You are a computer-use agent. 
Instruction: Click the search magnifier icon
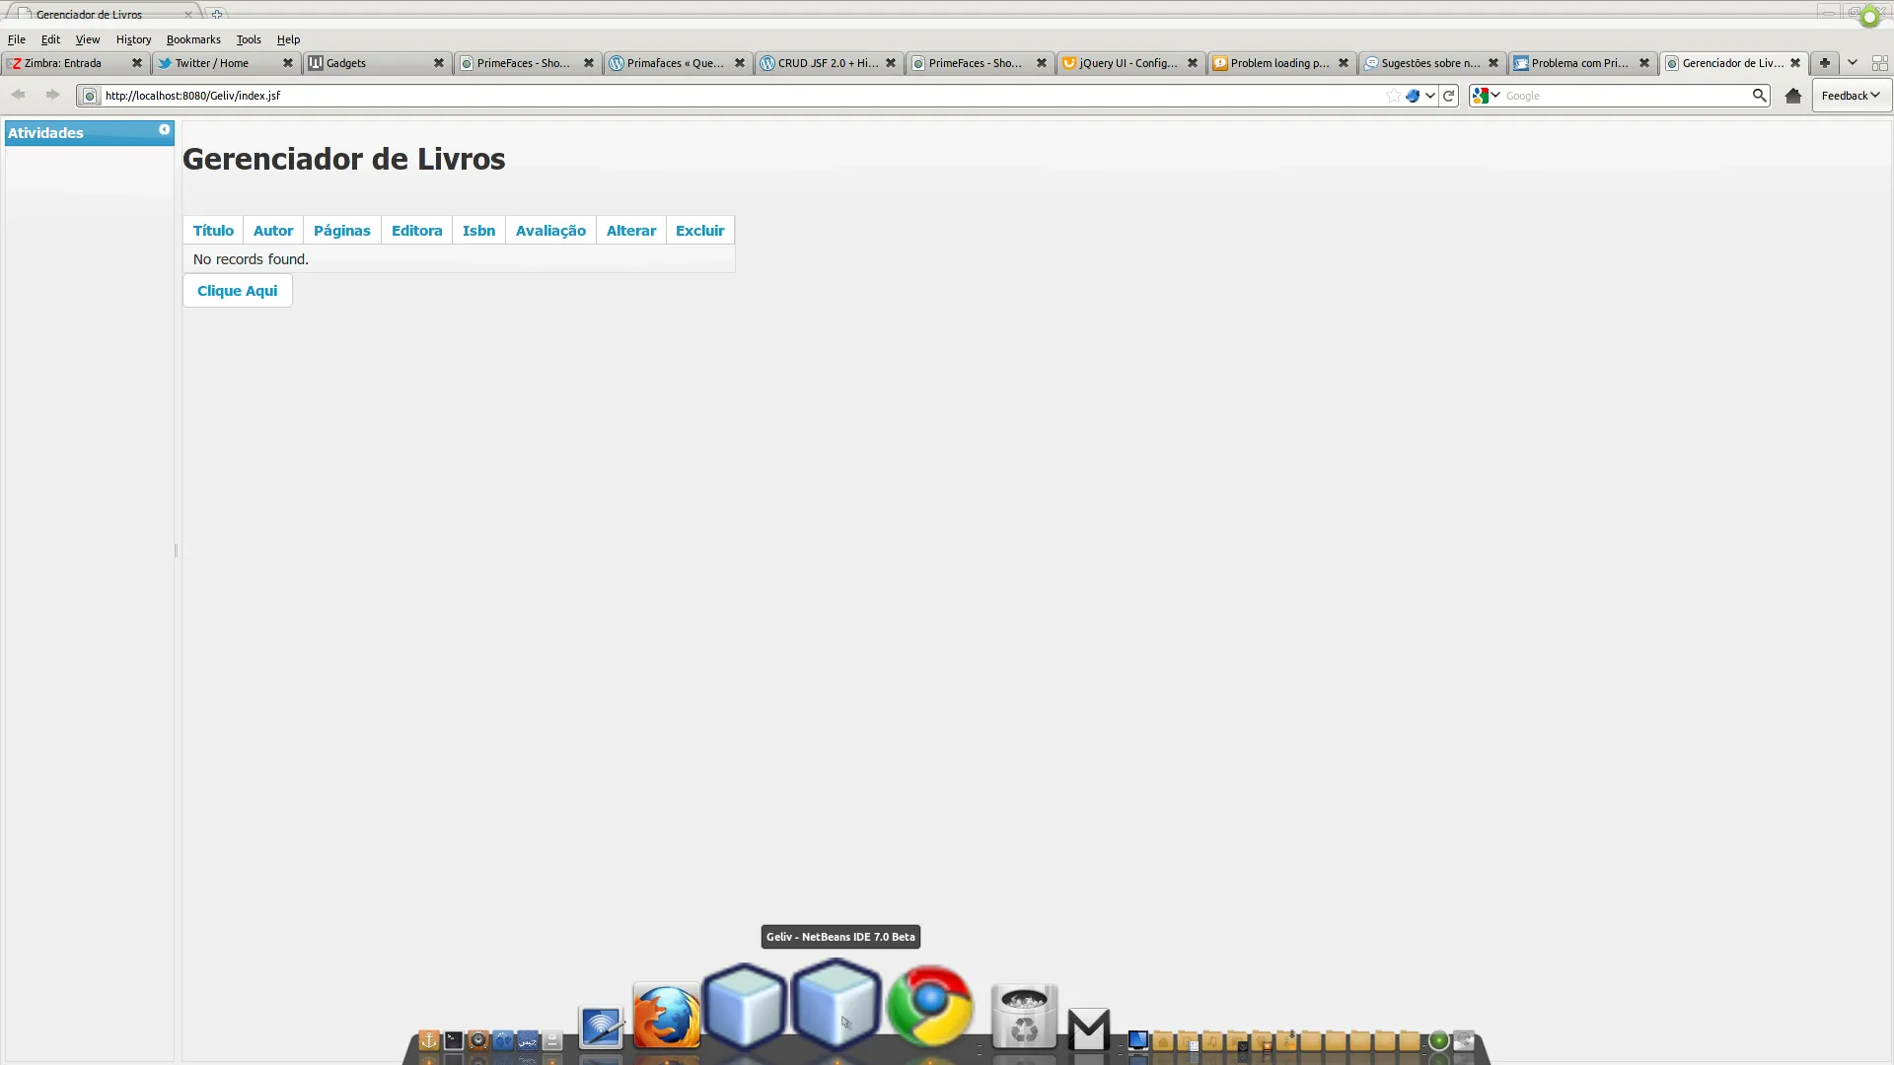pyautogui.click(x=1759, y=96)
